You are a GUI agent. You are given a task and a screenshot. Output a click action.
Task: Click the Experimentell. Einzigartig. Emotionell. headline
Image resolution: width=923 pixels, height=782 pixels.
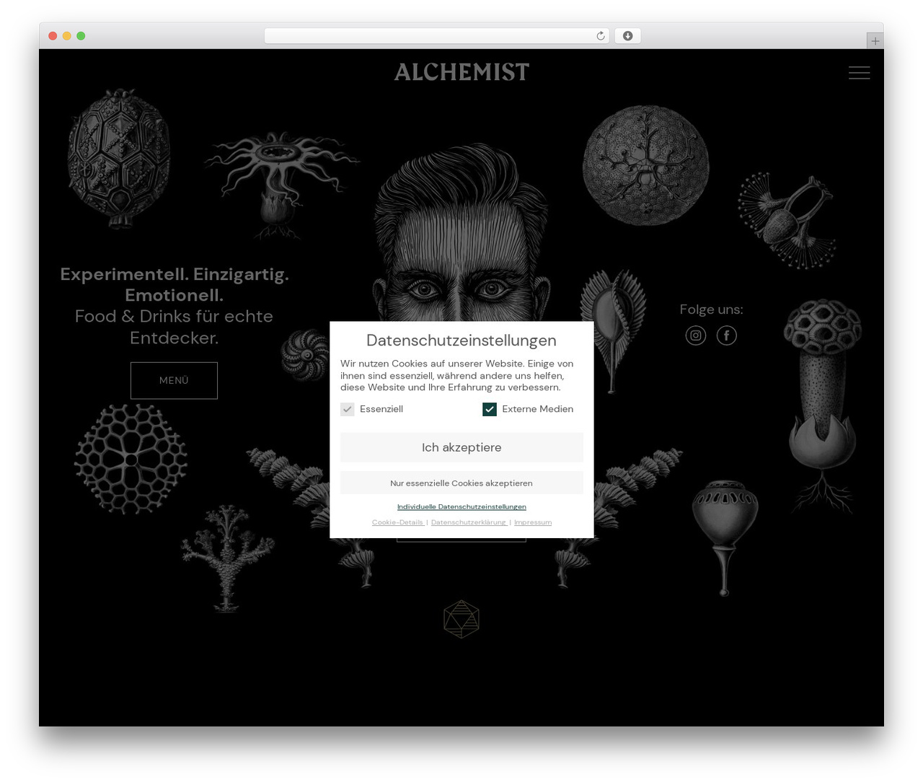tap(175, 284)
